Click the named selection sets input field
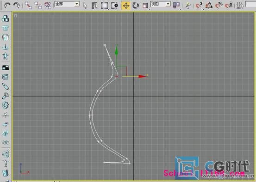Screen dimensions: 256x182 [250, 5]
